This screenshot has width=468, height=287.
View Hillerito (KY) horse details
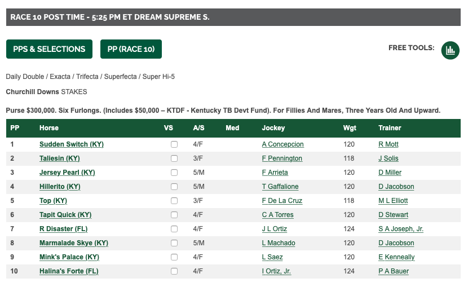pyautogui.click(x=60, y=187)
